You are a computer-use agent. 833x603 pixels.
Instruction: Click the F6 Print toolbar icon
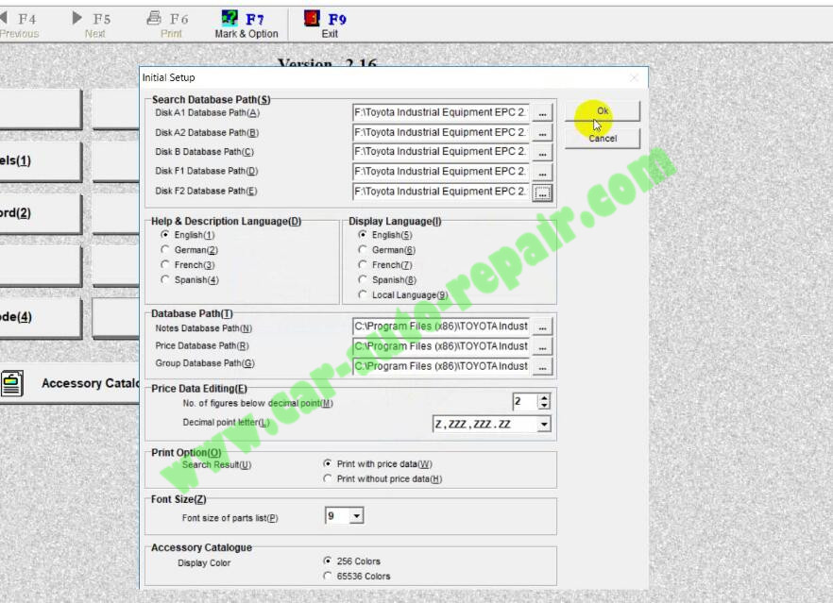tap(154, 18)
